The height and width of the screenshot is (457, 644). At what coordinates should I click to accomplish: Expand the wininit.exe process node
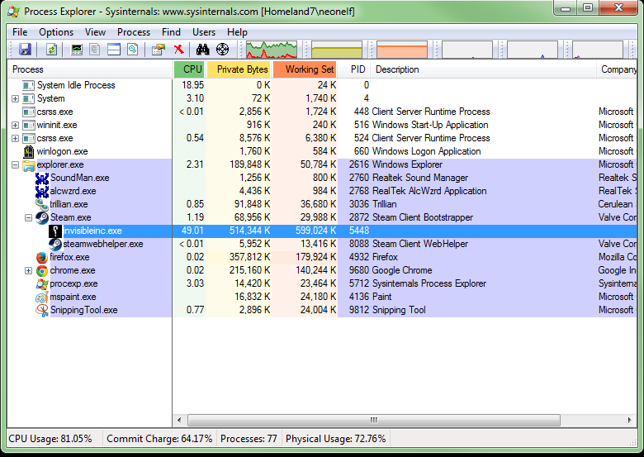click(x=15, y=125)
